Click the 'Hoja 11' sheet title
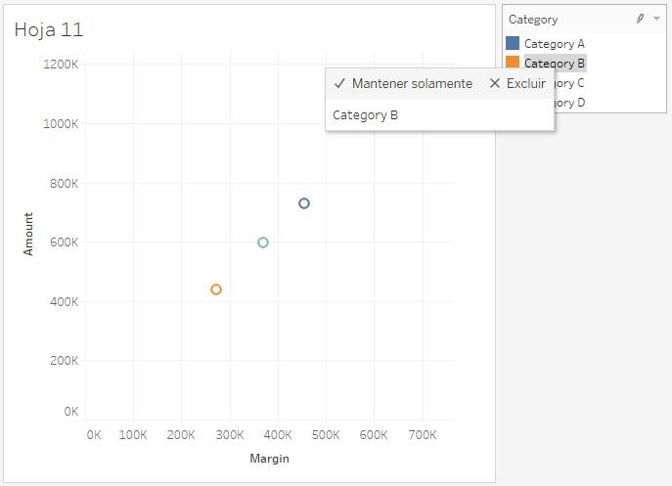Viewport: 672px width, 486px height. pyautogui.click(x=49, y=30)
